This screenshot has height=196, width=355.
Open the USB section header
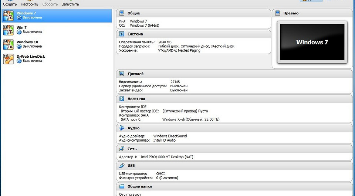[234, 165]
